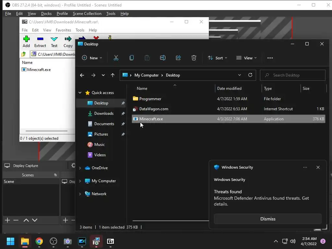Click the Cut scissors icon in Explorer toolbar
Screen dimensions: 332x249
point(116,58)
